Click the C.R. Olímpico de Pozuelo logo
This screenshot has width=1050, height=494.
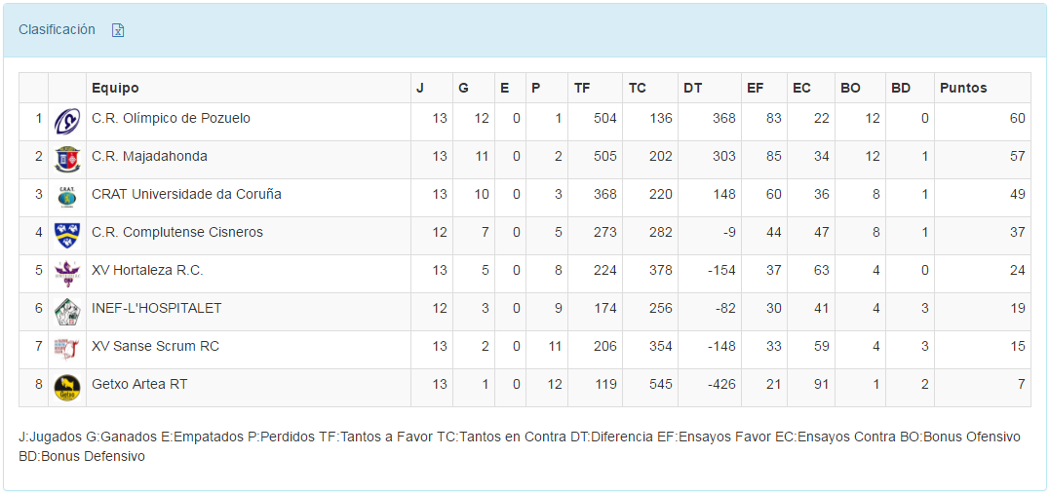click(66, 121)
